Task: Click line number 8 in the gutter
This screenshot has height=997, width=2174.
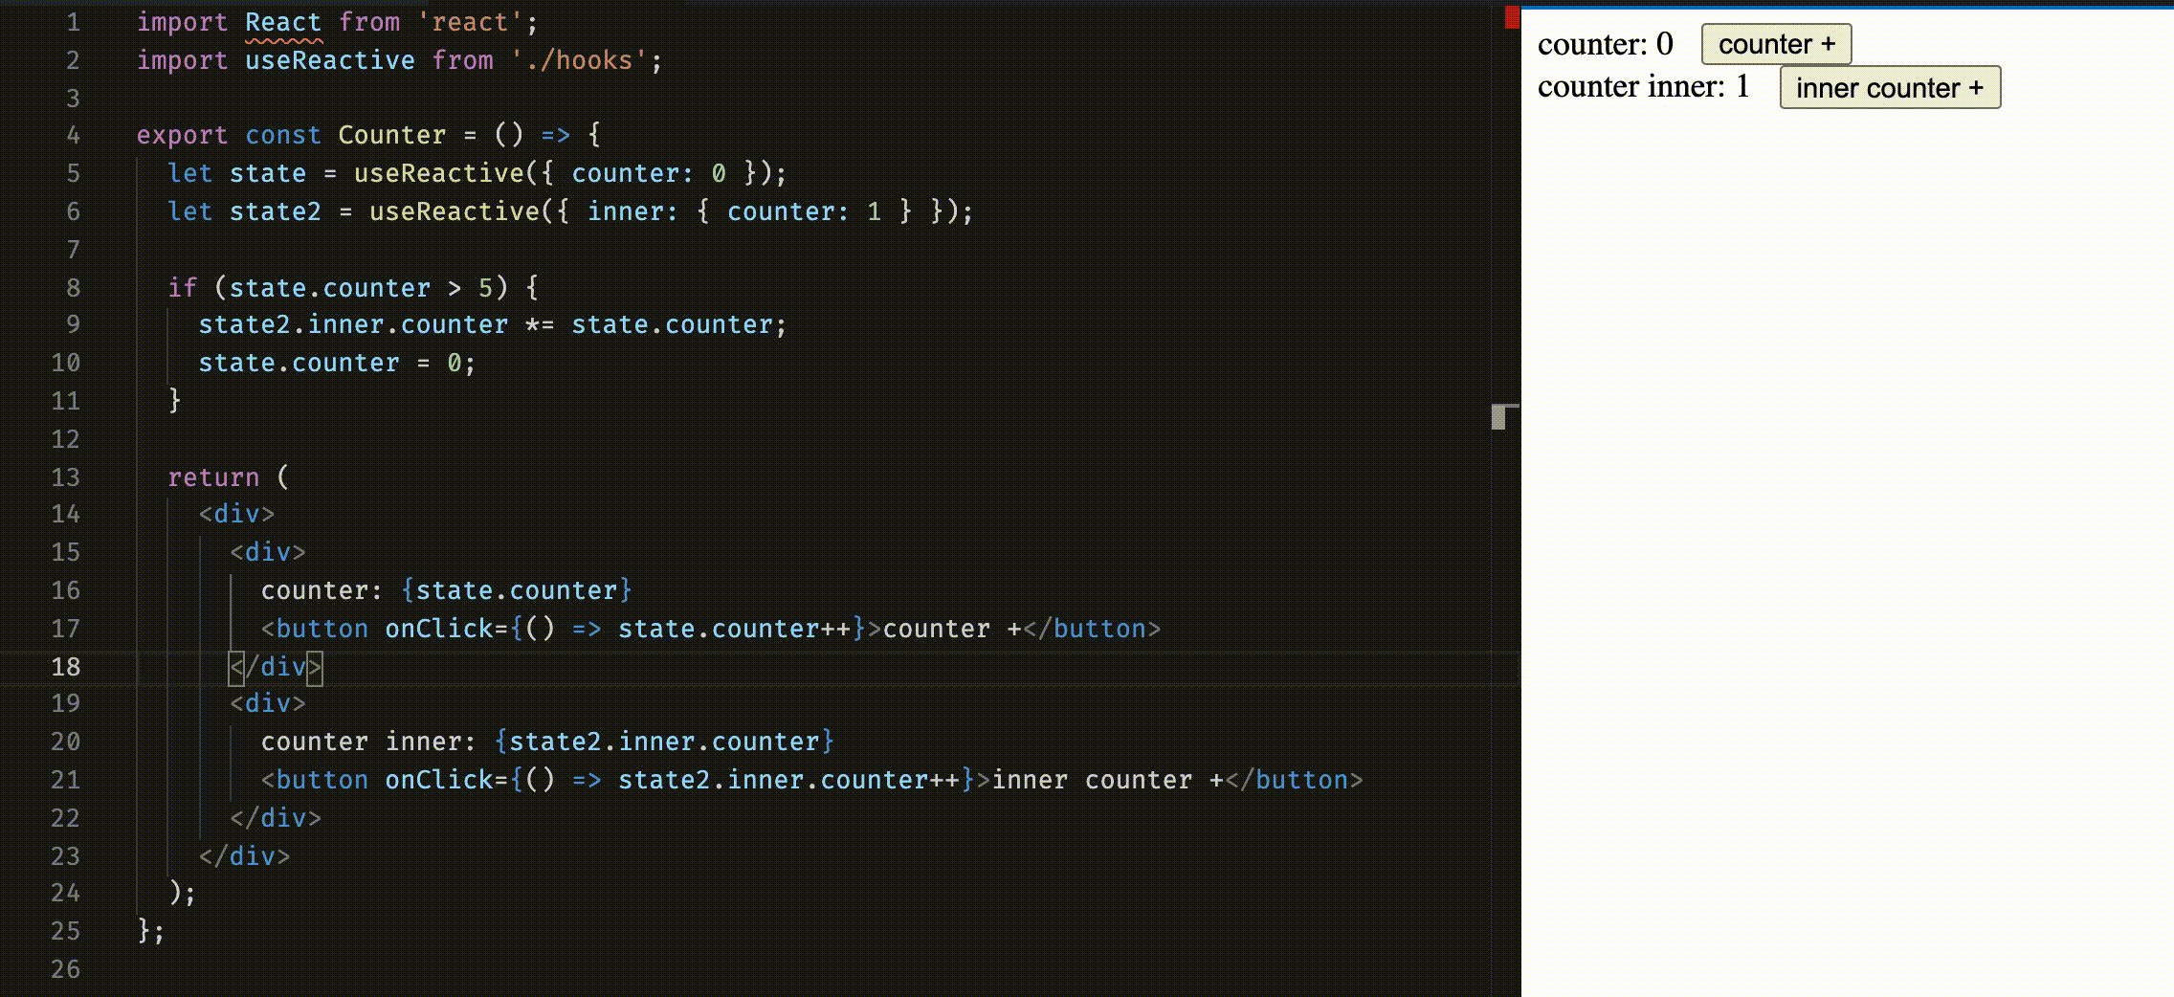Action: [73, 288]
